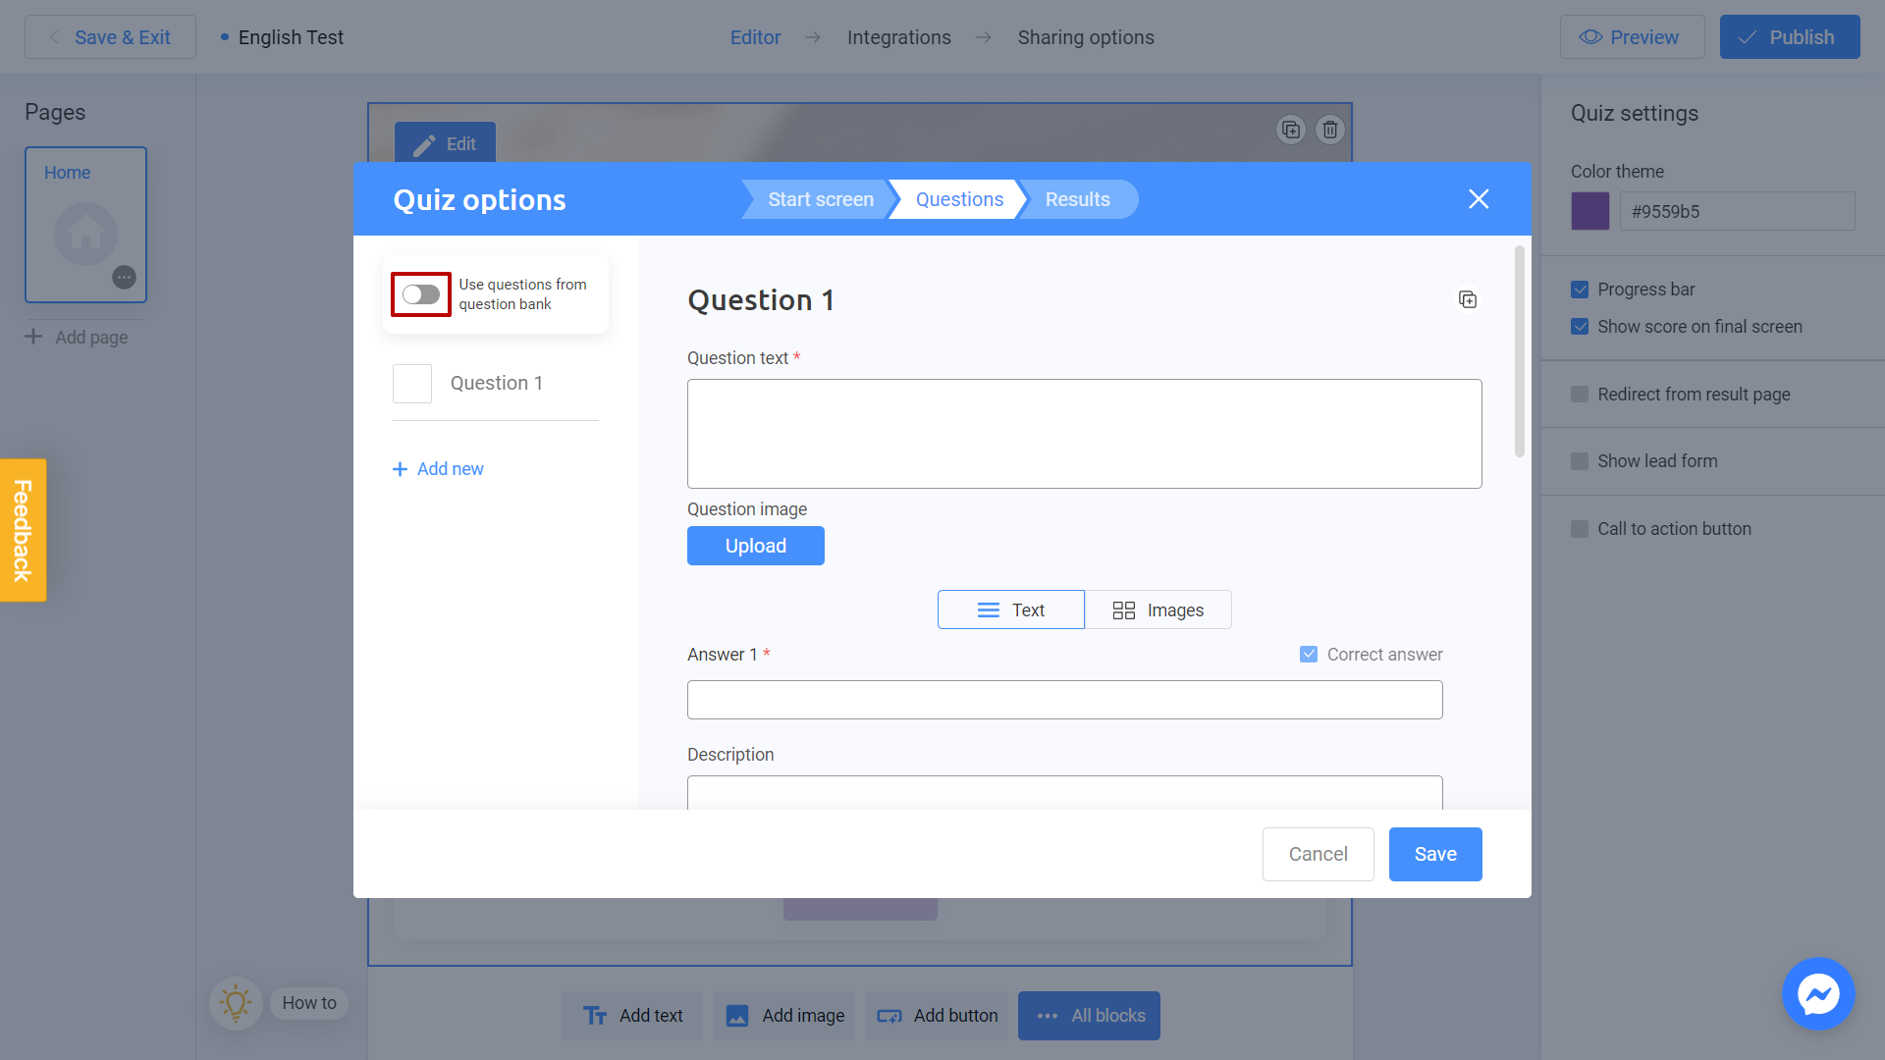Enable the Progress bar checkbox
The height and width of the screenshot is (1060, 1885).
(1580, 289)
